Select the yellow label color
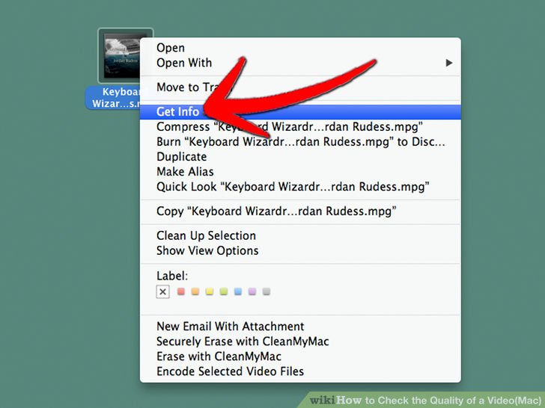This screenshot has height=408, width=545. click(x=210, y=291)
